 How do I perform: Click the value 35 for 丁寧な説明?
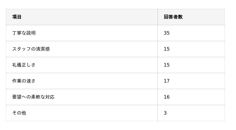coord(167,33)
